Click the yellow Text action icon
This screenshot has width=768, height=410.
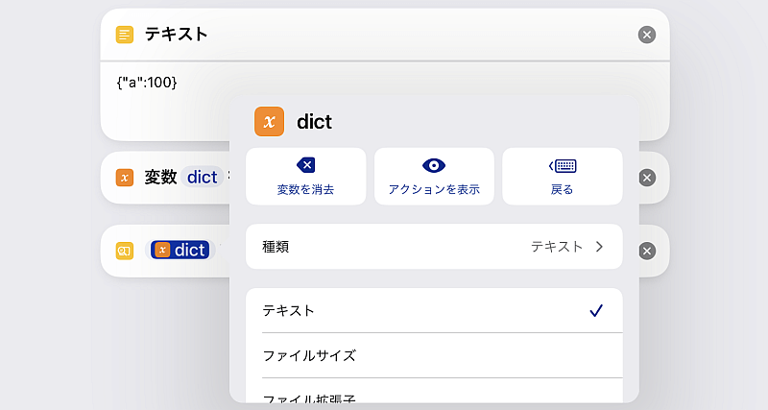(125, 35)
